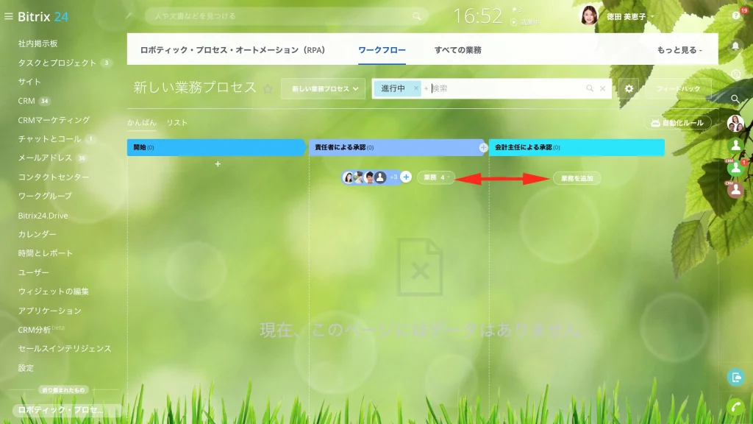Click the 就業中 workday status indicator

tap(526, 22)
